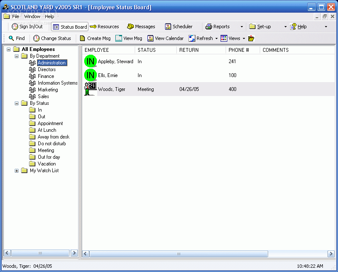Click the Marketing department group icon
Image resolution: width=338 pixels, height=272 pixels.
click(x=32, y=90)
